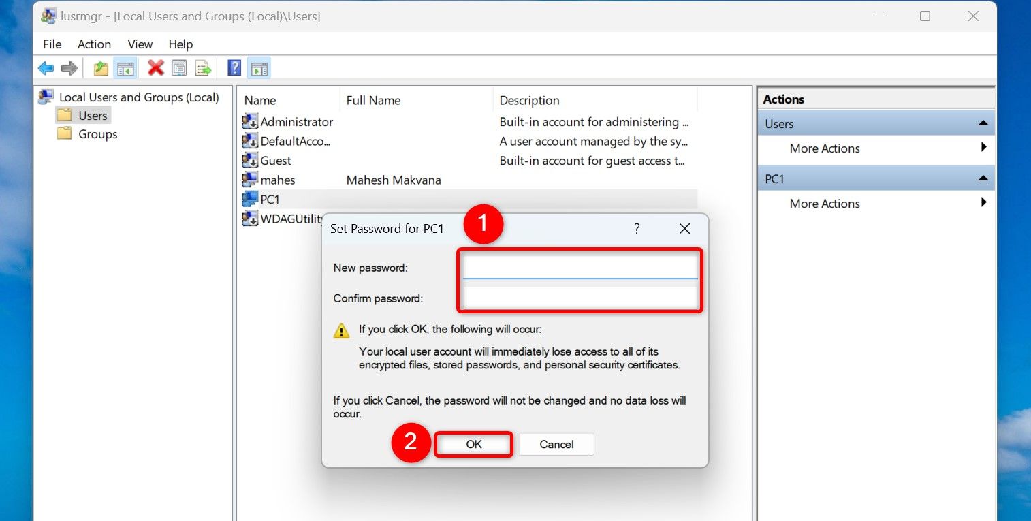Click the New password field
This screenshot has height=521, width=1031.
click(x=580, y=267)
